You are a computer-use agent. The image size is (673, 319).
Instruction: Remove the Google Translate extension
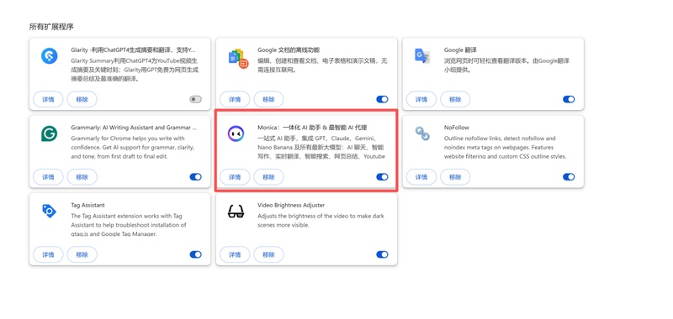455,99
